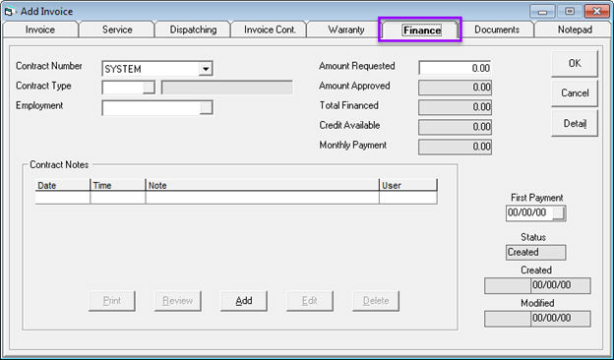Image resolution: width=614 pixels, height=360 pixels.
Task: Maximize the Add Invoice window
Action: click(x=570, y=12)
